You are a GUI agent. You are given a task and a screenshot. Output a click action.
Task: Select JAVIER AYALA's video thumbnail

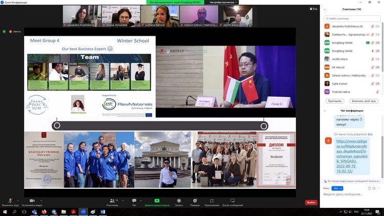[238, 16]
